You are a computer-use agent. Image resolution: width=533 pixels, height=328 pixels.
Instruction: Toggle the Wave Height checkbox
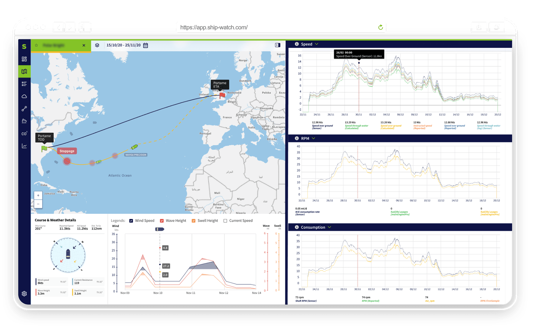(162, 221)
